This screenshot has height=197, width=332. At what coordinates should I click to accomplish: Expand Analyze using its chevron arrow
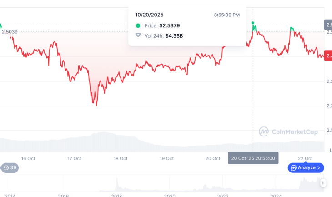click(x=319, y=168)
